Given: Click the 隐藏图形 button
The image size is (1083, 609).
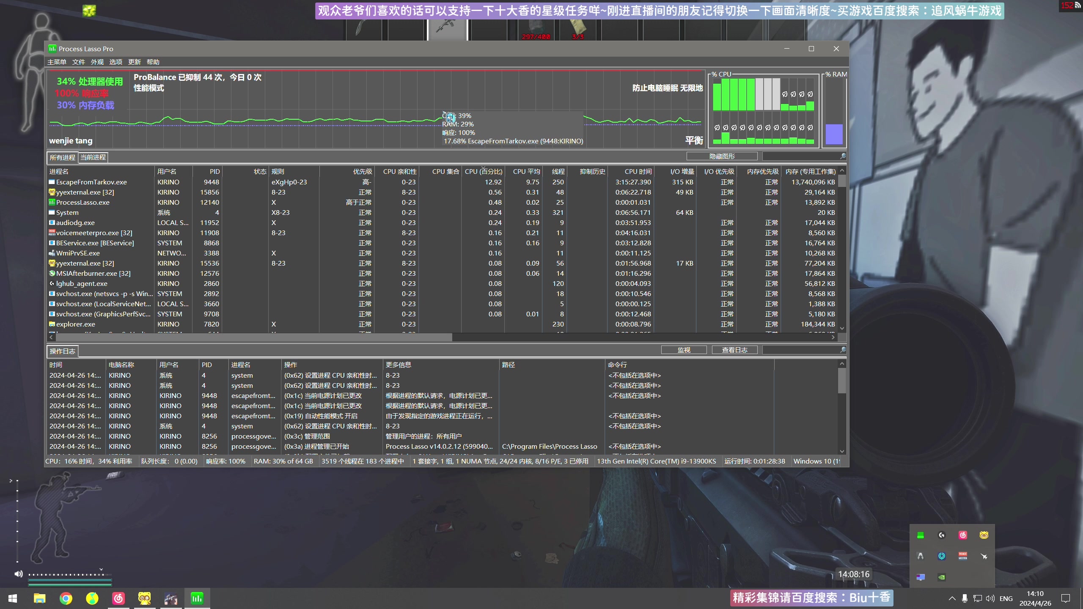Looking at the screenshot, I should click(722, 156).
